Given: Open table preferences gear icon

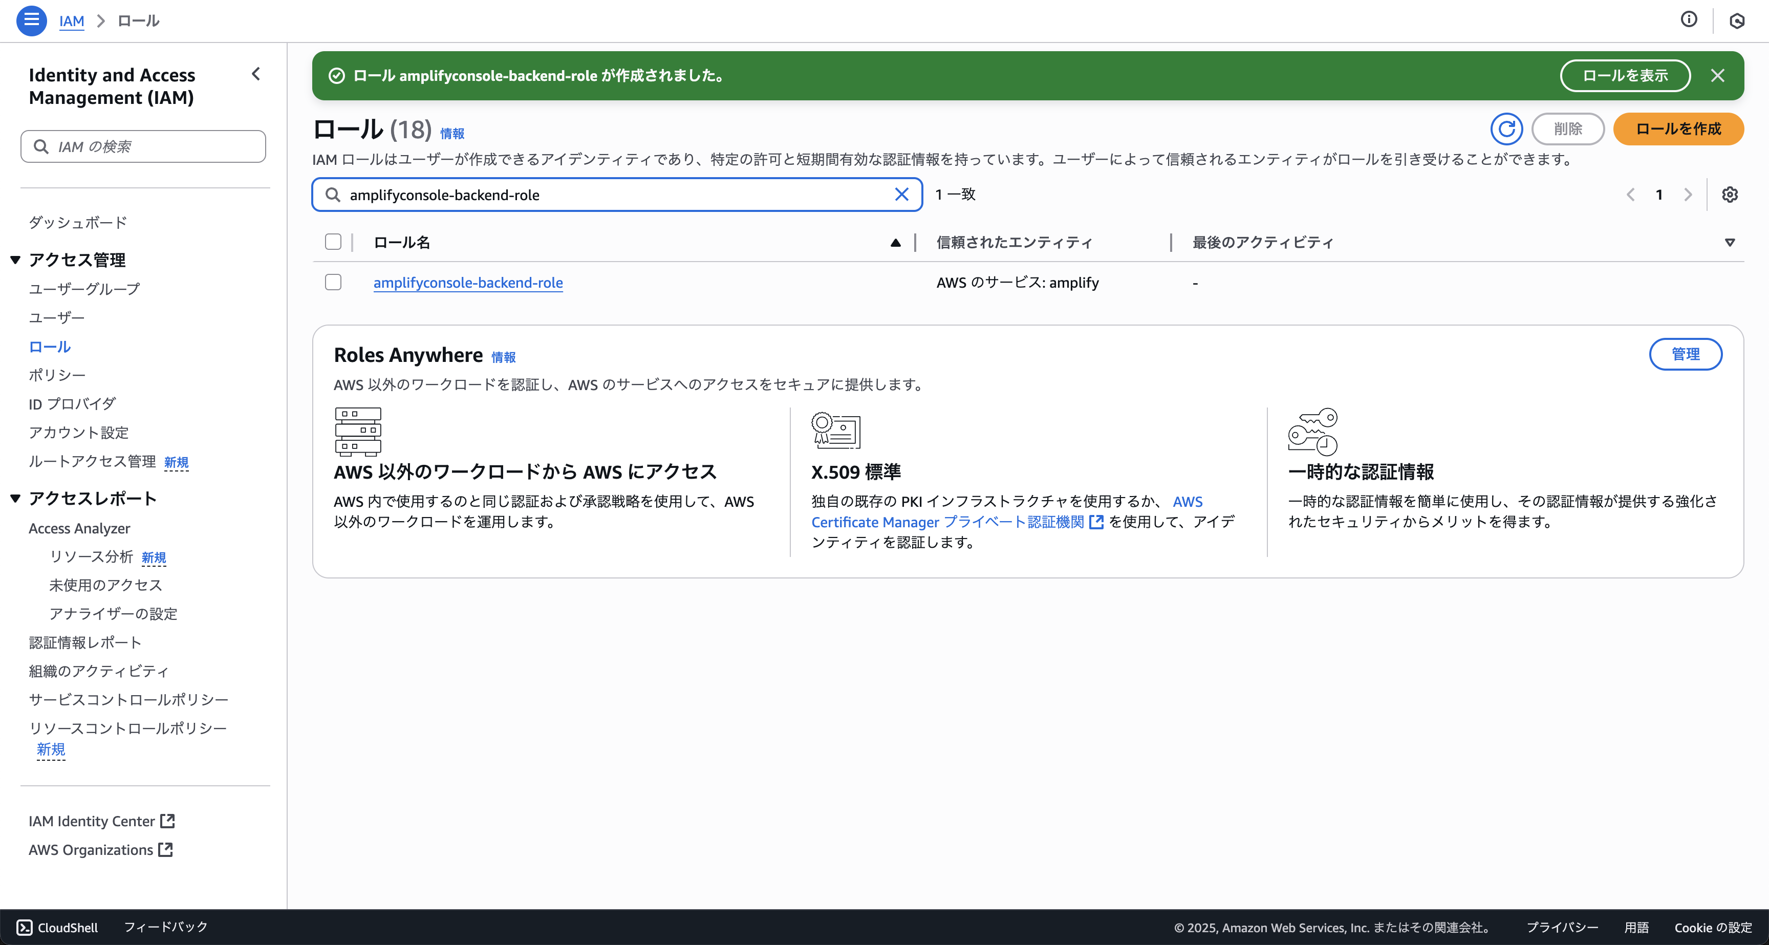Looking at the screenshot, I should click(1729, 195).
